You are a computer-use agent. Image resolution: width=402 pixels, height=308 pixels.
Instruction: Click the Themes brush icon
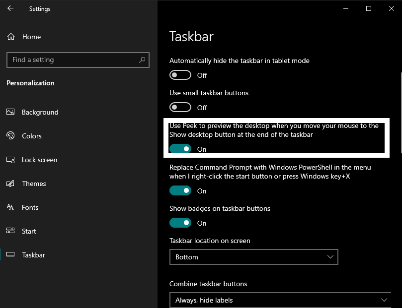10,184
